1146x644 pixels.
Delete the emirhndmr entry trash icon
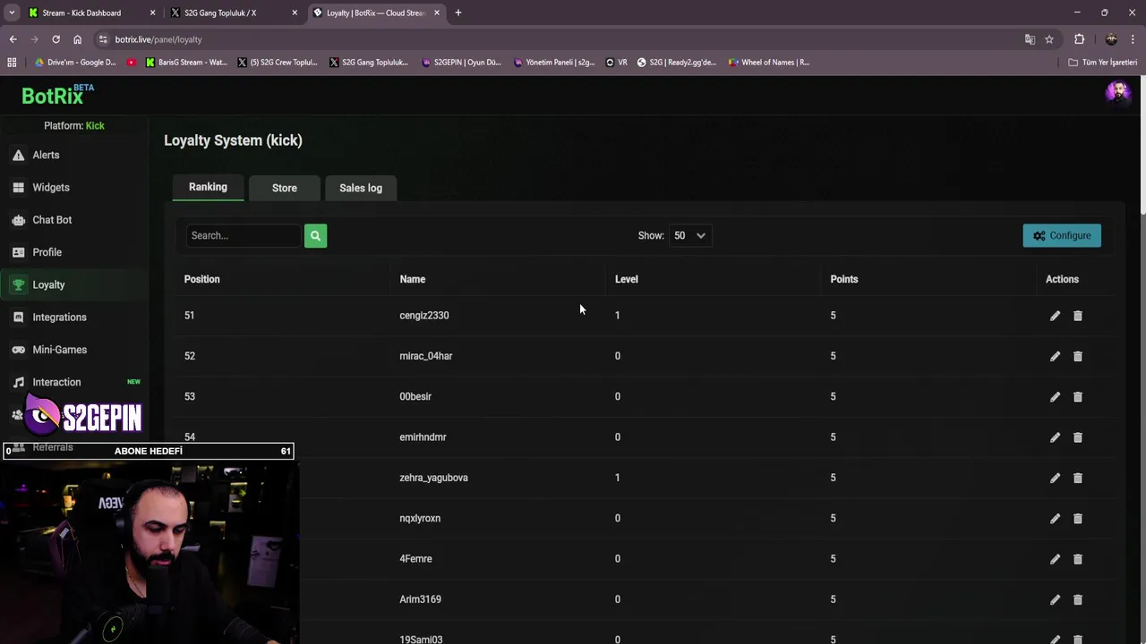click(1078, 437)
